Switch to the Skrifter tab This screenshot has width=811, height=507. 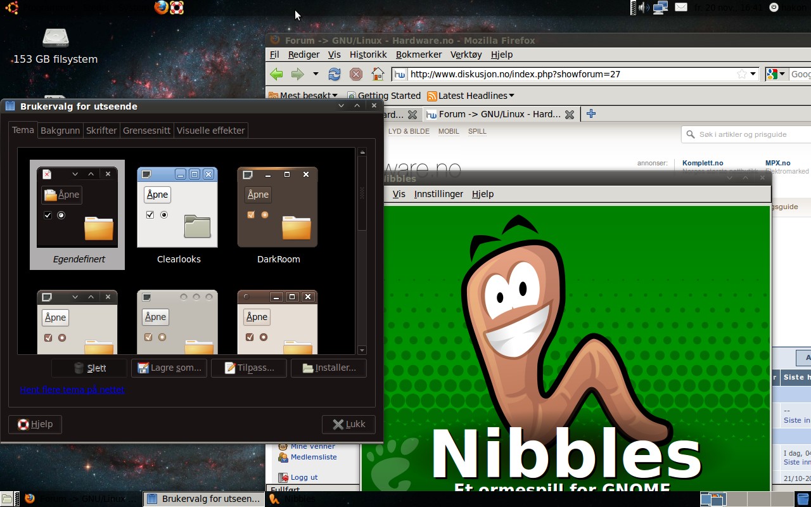[x=101, y=131]
